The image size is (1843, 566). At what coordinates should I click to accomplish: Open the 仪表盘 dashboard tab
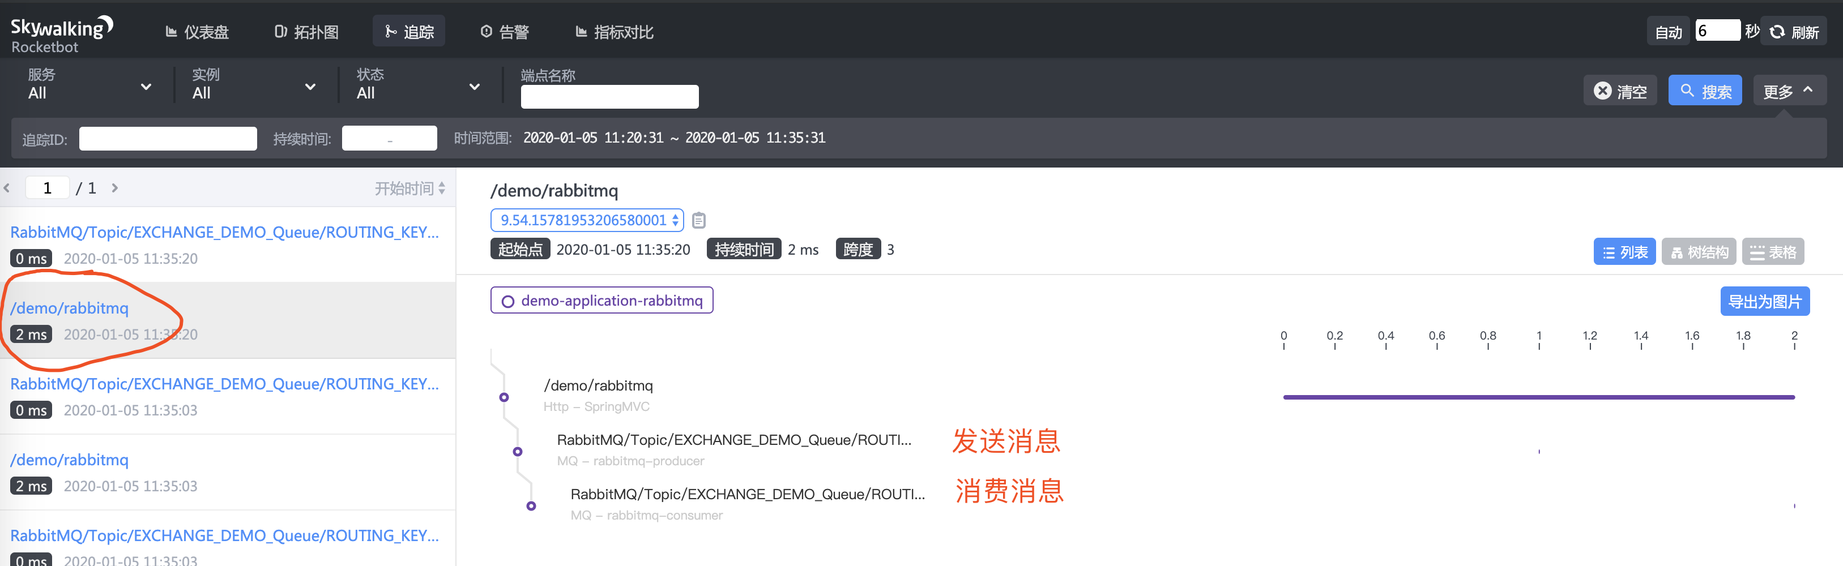(x=197, y=32)
